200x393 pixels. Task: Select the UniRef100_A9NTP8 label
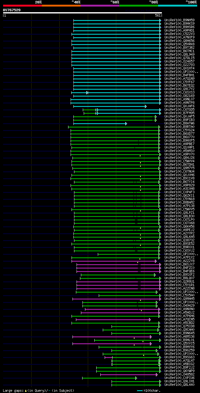point(179,103)
